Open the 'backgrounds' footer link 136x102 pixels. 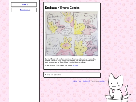coord(87,81)
